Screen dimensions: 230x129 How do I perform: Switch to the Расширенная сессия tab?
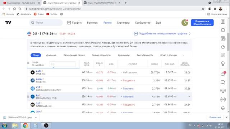74,55
